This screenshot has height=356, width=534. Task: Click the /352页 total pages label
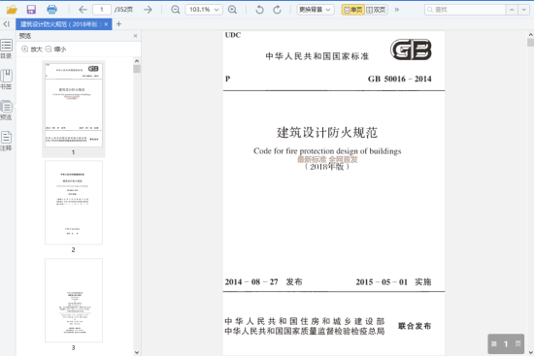tap(123, 10)
